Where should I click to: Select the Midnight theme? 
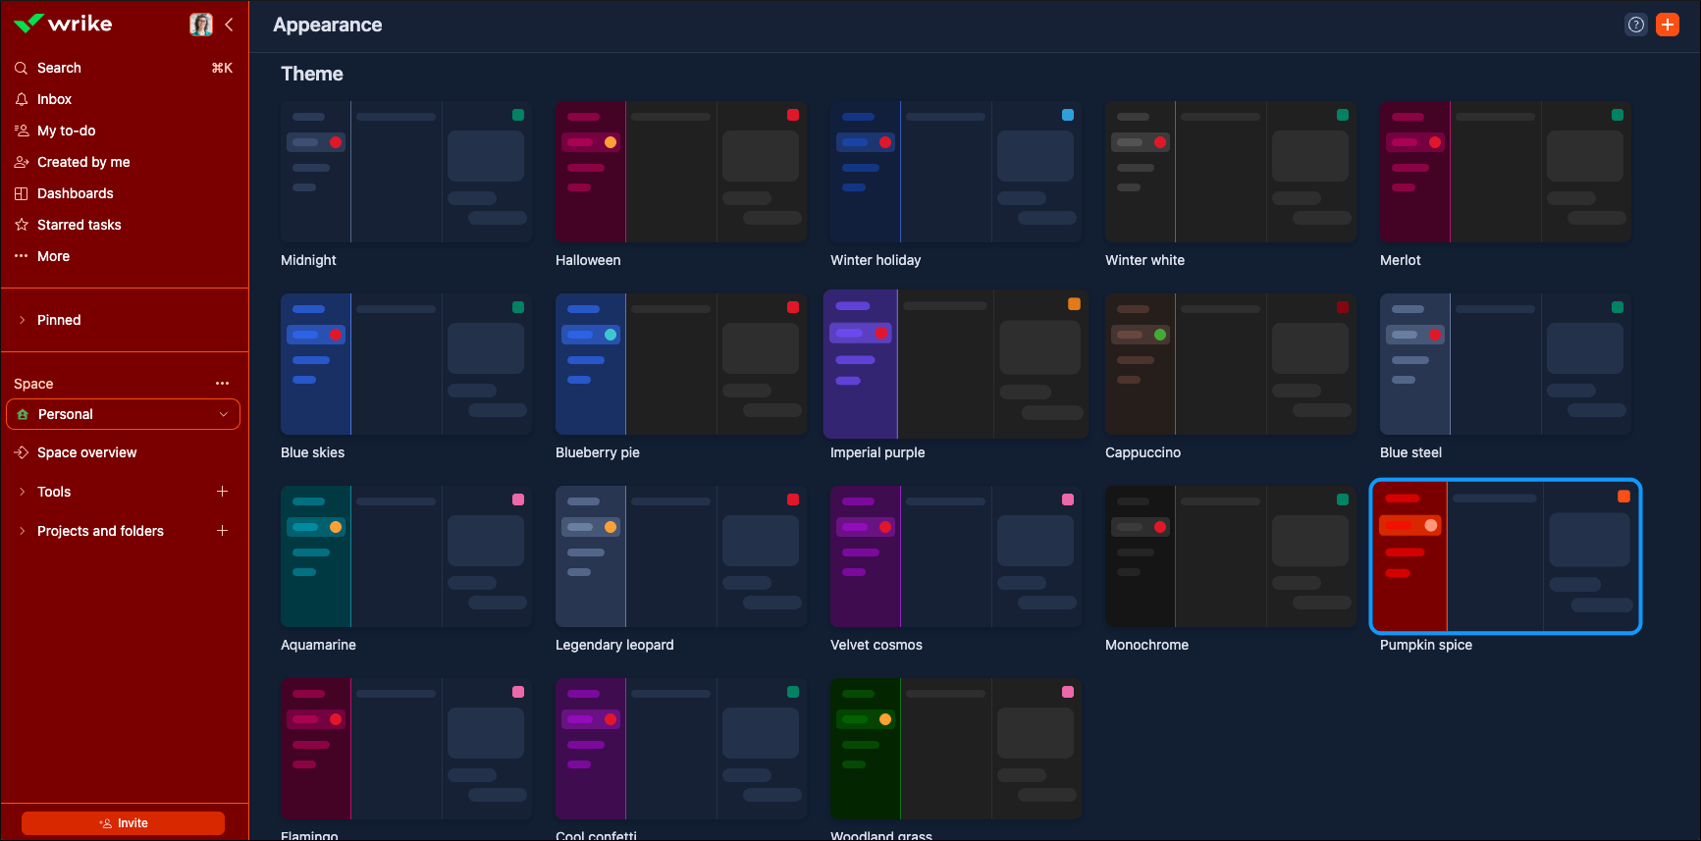point(405,173)
